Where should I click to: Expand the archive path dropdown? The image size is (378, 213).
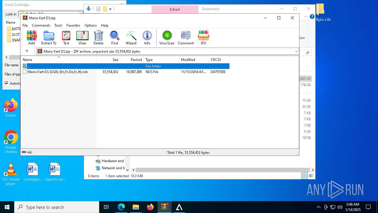point(296,51)
